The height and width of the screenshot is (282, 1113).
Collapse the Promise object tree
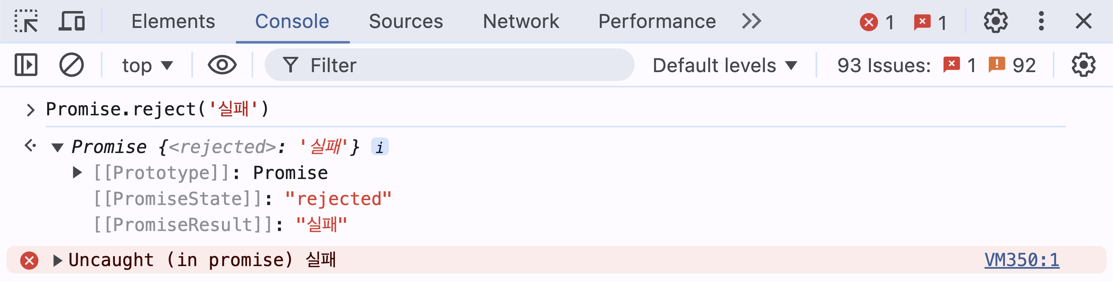pyautogui.click(x=58, y=148)
